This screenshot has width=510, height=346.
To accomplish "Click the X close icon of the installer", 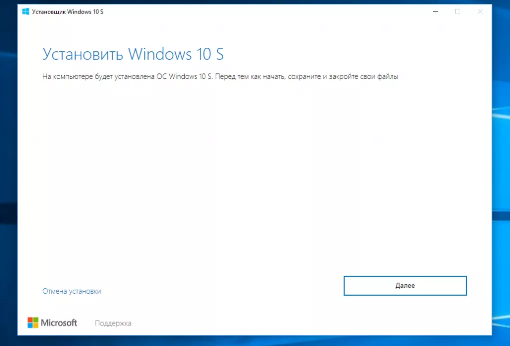I will [x=480, y=11].
